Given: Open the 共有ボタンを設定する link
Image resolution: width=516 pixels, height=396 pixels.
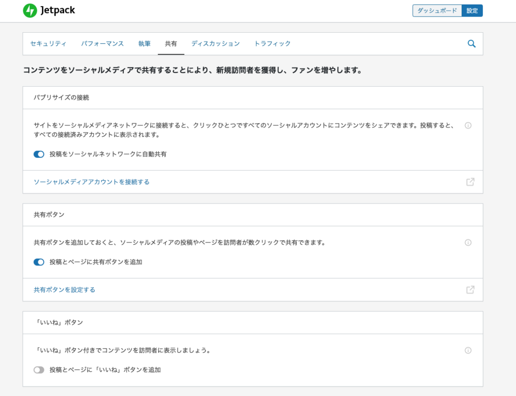Looking at the screenshot, I should coord(64,290).
